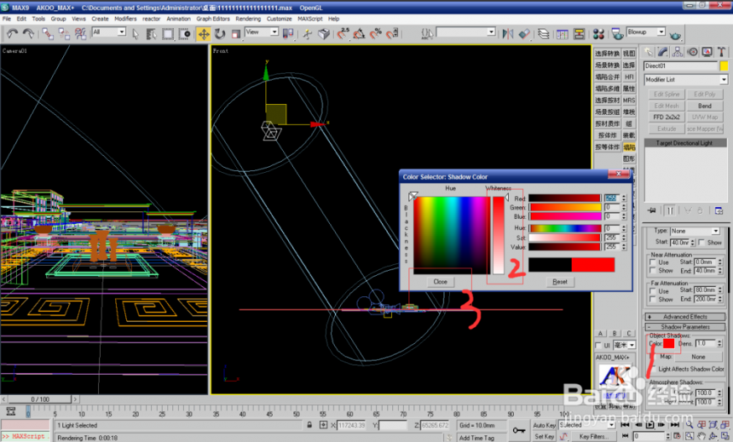Image resolution: width=733 pixels, height=442 pixels.
Task: Toggle Set Key animation mode
Action: (x=544, y=436)
